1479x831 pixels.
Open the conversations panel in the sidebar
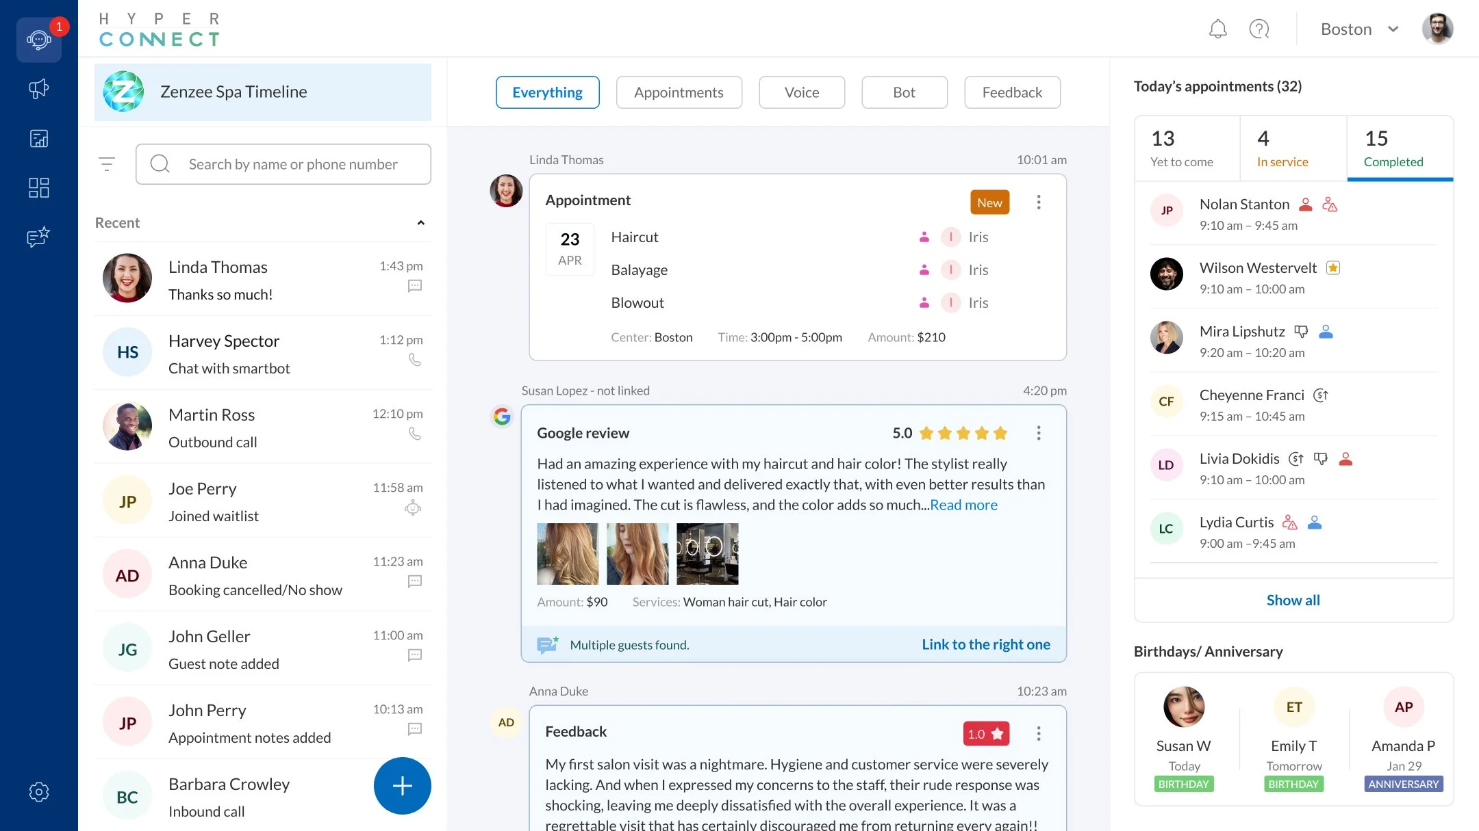[x=38, y=39]
